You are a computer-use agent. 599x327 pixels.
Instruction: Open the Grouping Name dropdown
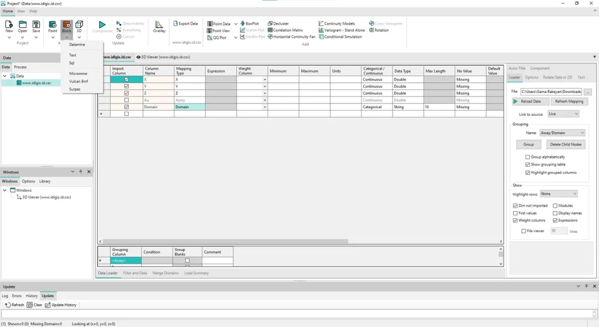tap(562, 133)
